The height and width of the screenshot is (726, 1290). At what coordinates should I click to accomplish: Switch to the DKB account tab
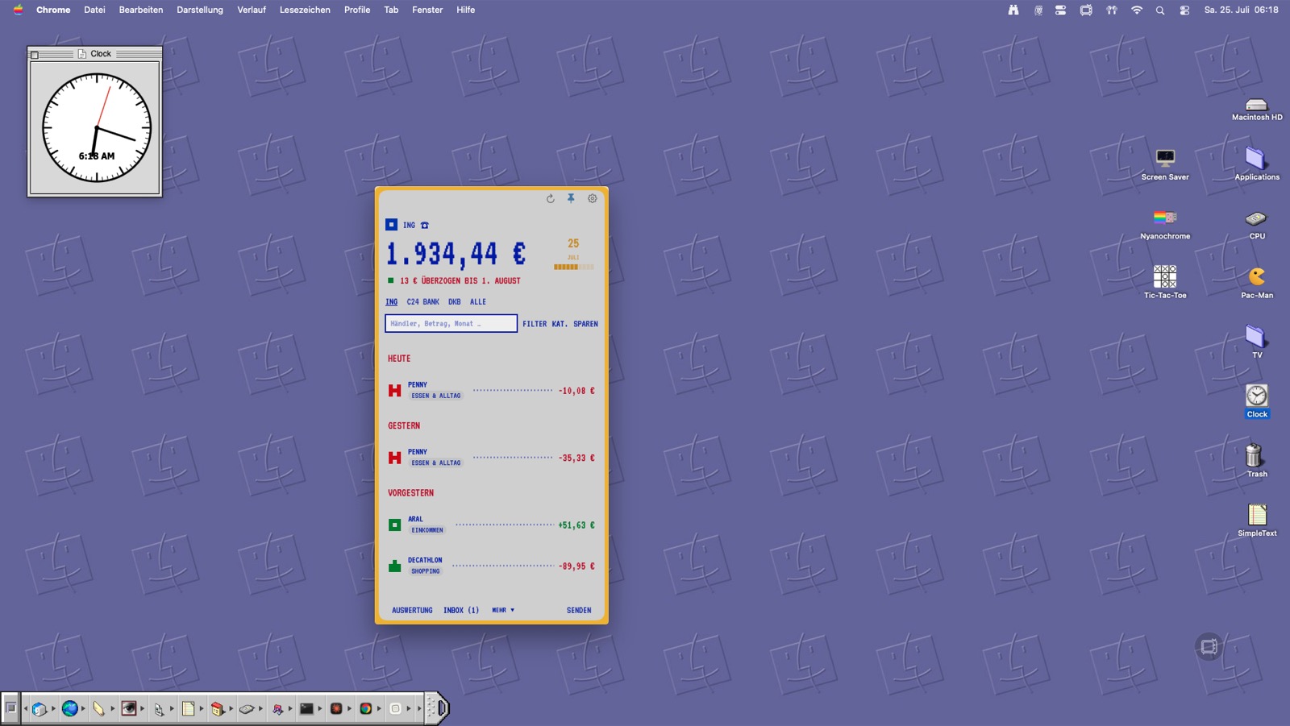pyautogui.click(x=455, y=302)
